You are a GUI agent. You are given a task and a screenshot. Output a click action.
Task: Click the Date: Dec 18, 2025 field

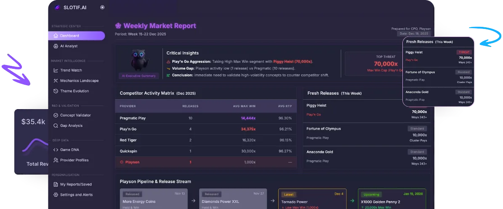pyautogui.click(x=414, y=34)
